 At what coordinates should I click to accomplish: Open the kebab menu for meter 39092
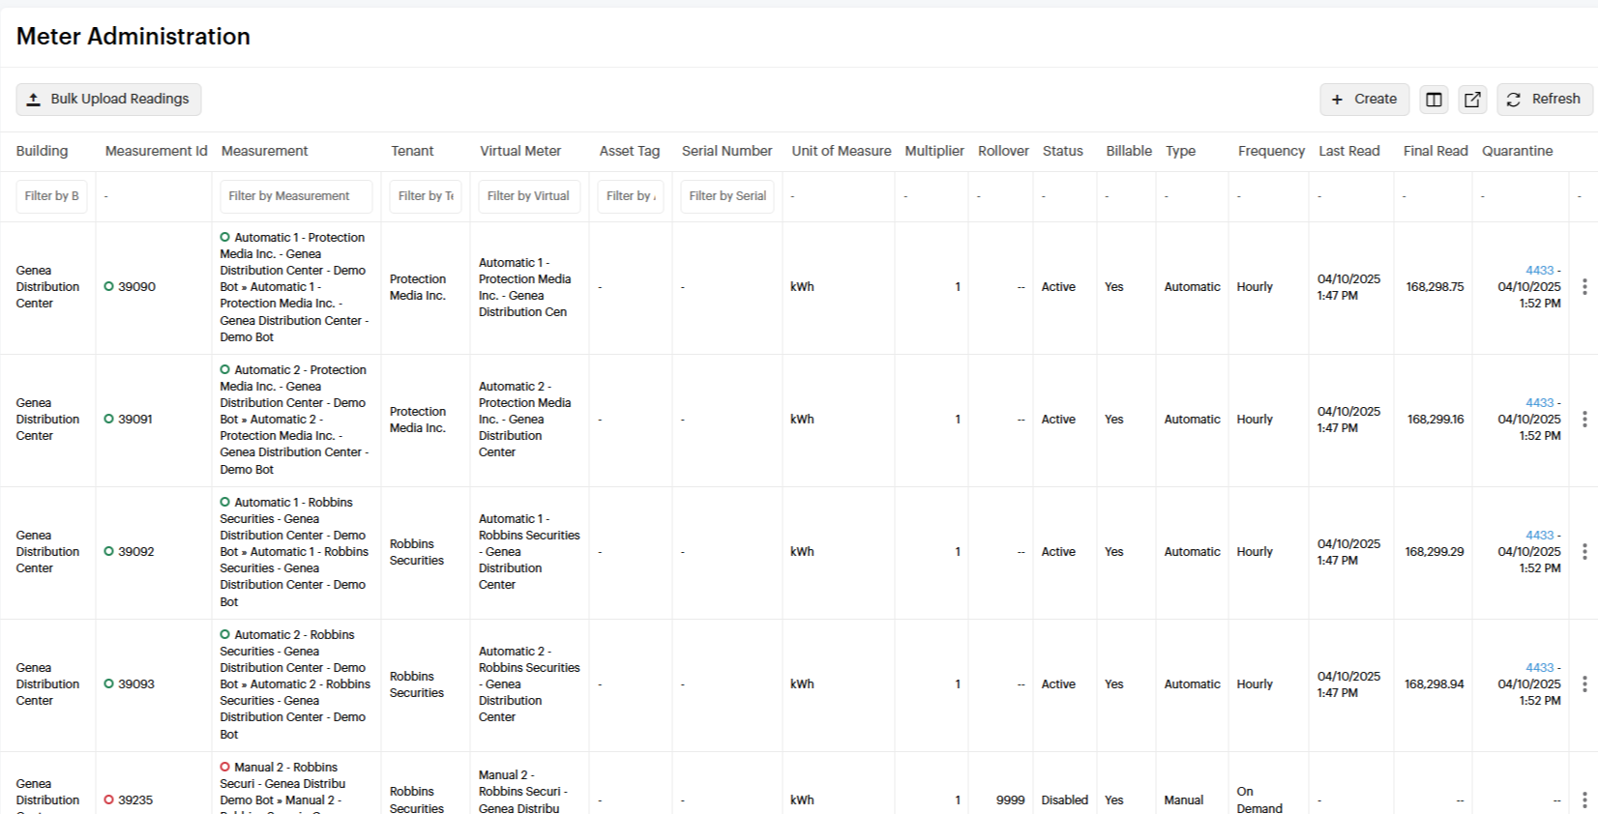(x=1584, y=552)
